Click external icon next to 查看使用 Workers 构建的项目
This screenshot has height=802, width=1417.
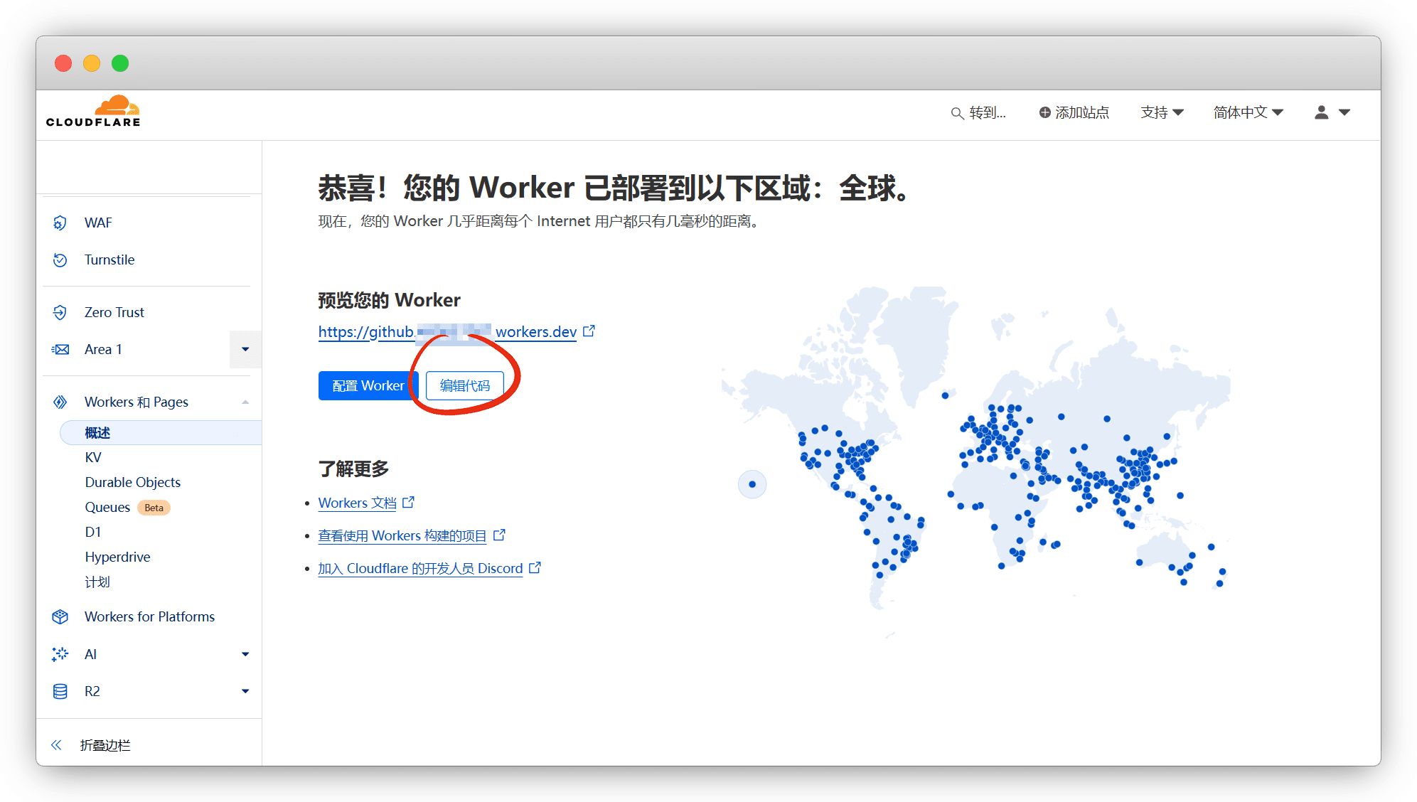(x=499, y=535)
